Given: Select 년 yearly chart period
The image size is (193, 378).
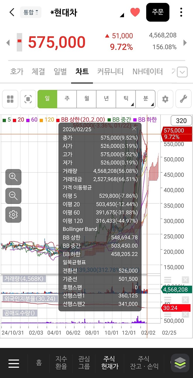Looking at the screenshot, I should pos(106,99).
